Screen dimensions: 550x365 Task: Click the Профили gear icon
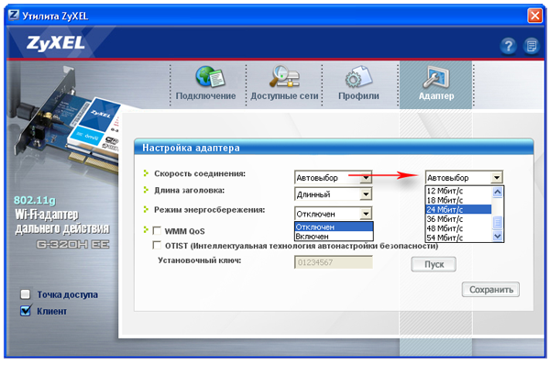pyautogui.click(x=358, y=77)
